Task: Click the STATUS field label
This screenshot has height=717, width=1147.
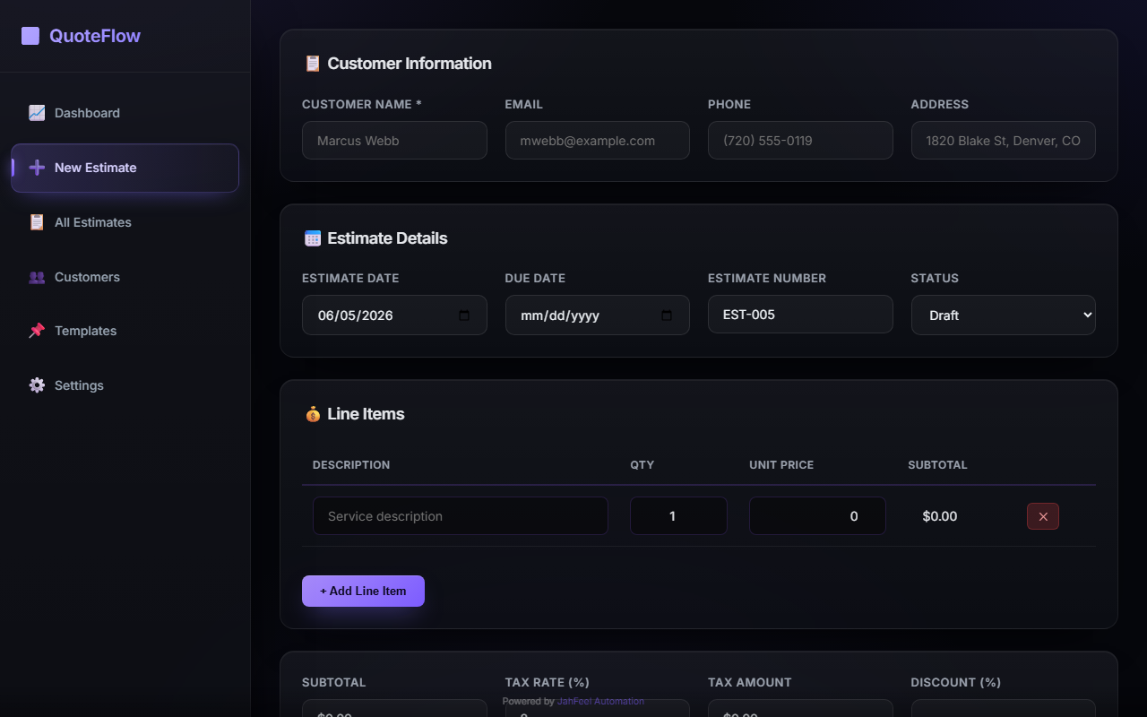Action: [935, 279]
